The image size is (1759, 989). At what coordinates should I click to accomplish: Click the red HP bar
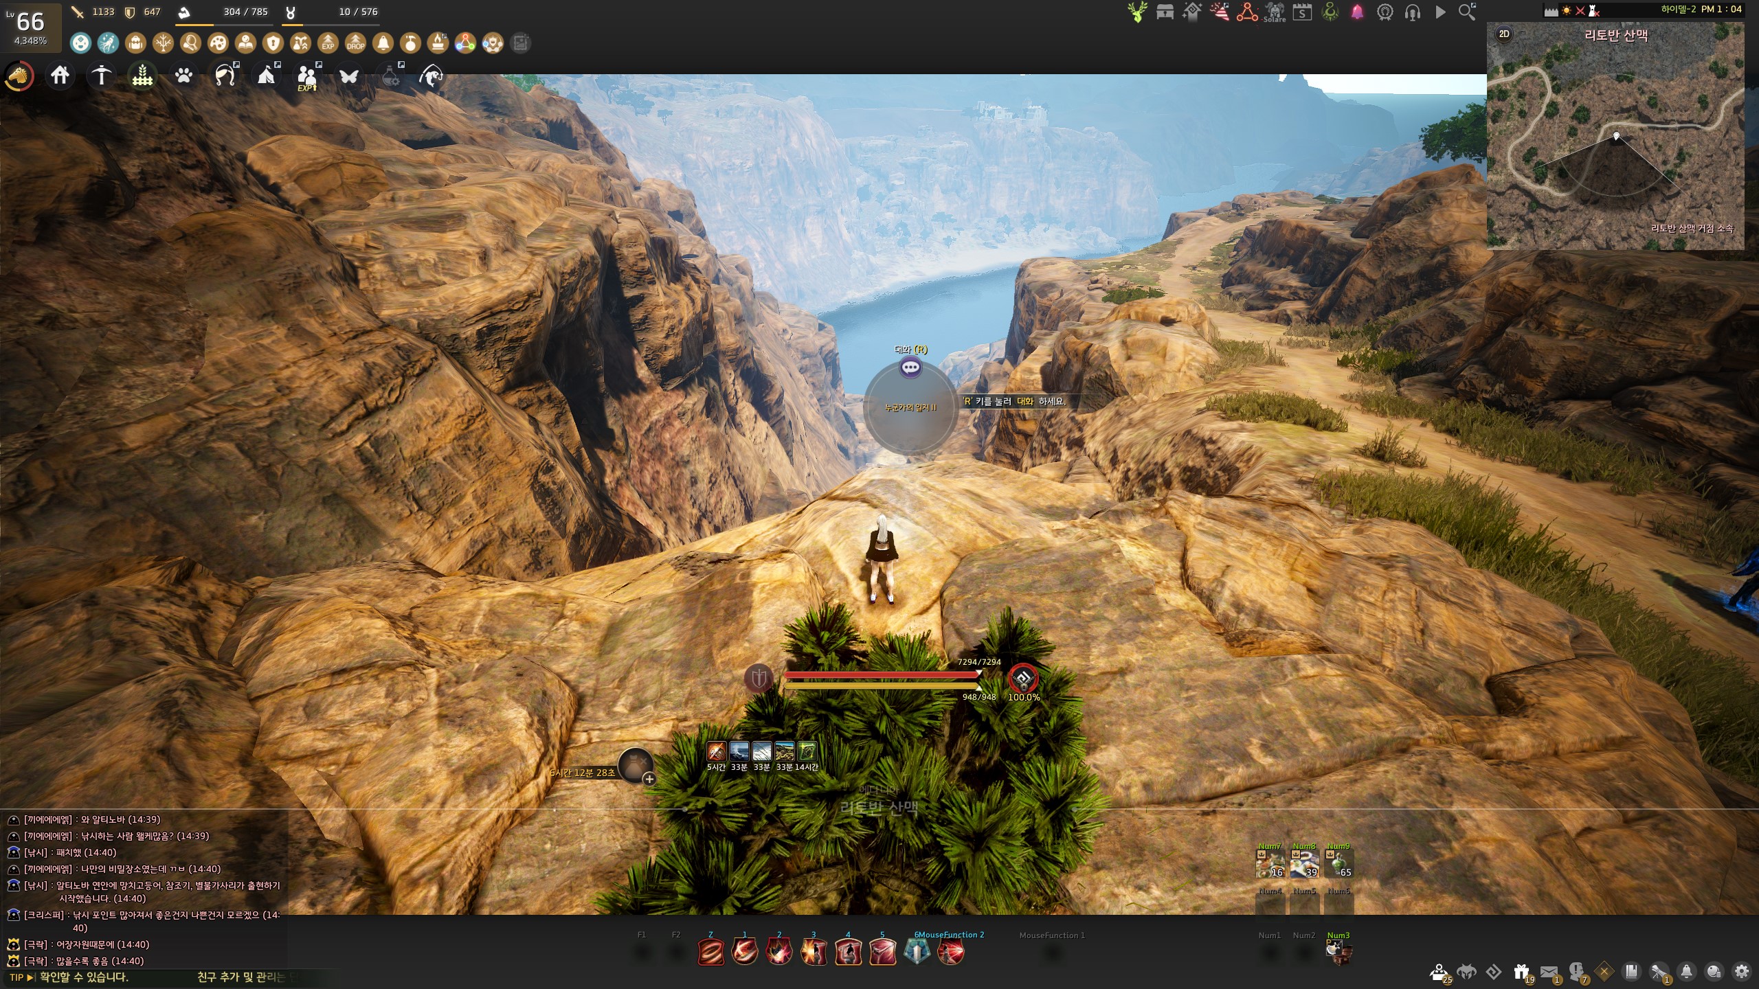882,675
